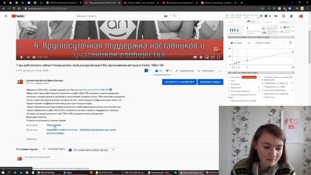Open the channel account avatar
The image size is (311, 175).
301,16
